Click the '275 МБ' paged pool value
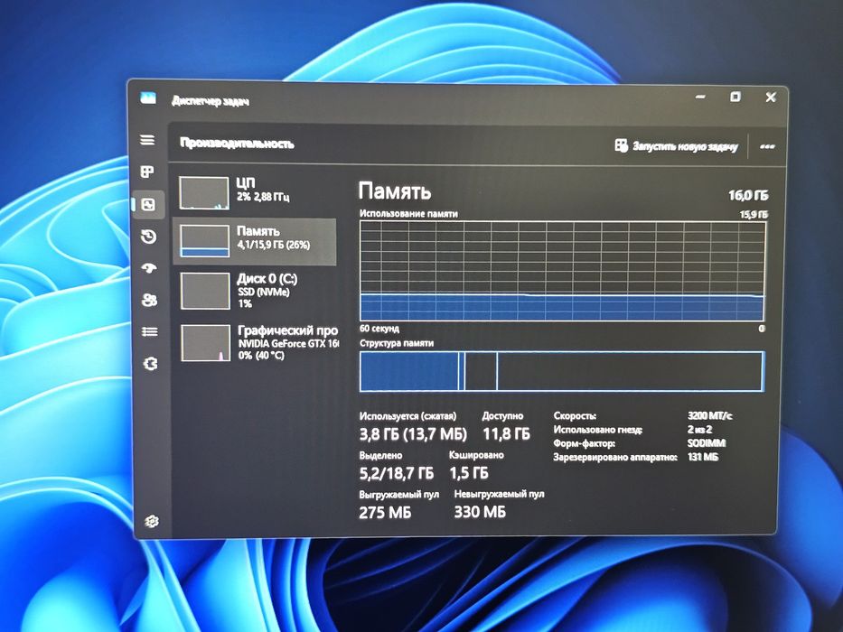 point(385,512)
